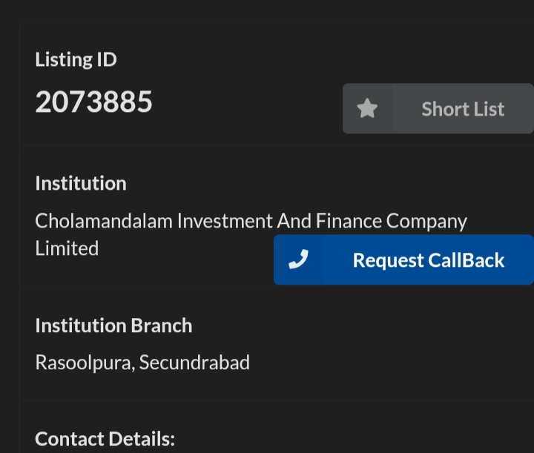Click the phone handset icon

[x=298, y=259]
